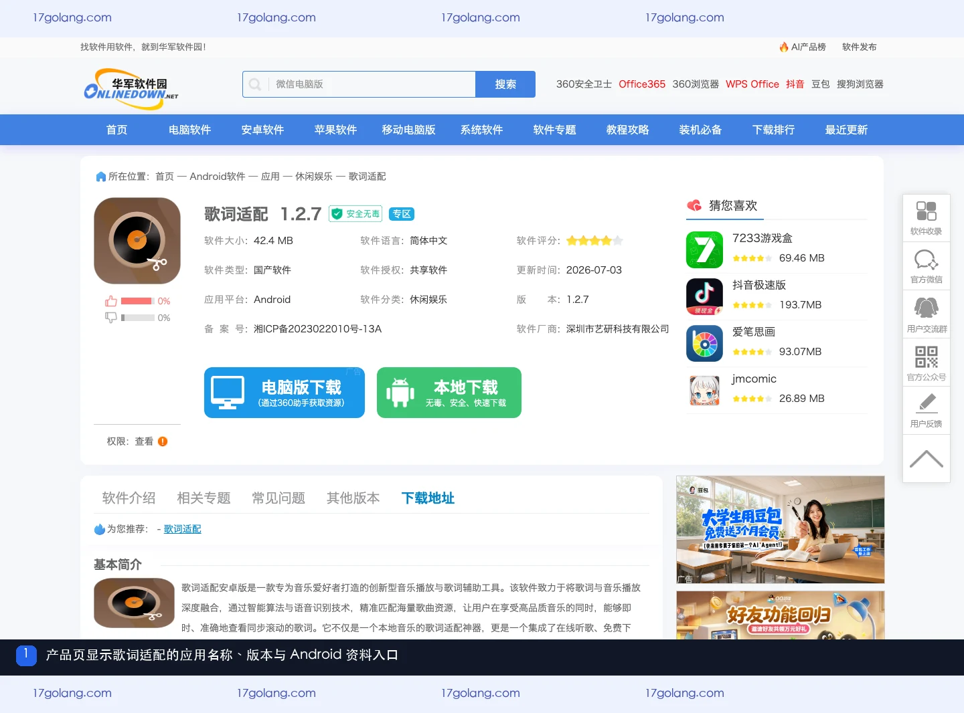Click the search magnifier icon in search box
Screen dimensions: 964x713
255,84
